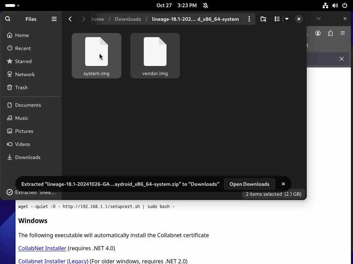Click the Trash bin icon

(x=9, y=87)
